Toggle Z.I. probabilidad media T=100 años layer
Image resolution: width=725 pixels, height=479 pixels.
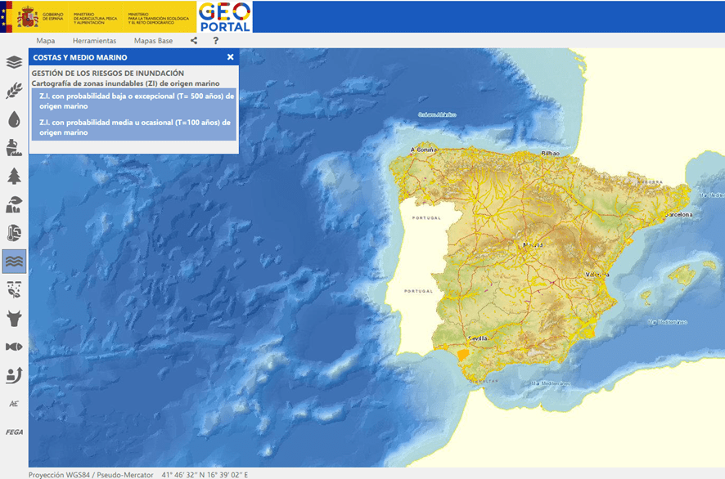click(x=135, y=127)
